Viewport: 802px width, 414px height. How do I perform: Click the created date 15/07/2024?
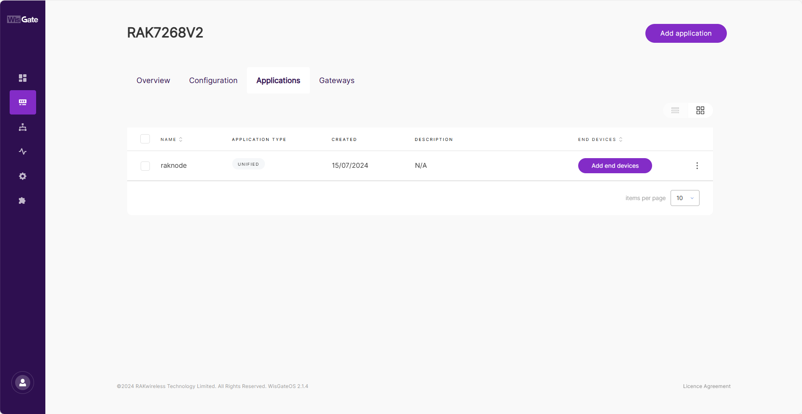(x=350, y=166)
